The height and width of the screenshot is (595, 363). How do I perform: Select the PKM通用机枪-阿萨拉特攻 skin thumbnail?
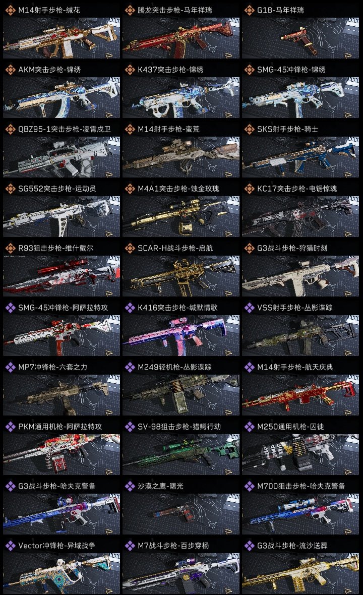click(62, 455)
